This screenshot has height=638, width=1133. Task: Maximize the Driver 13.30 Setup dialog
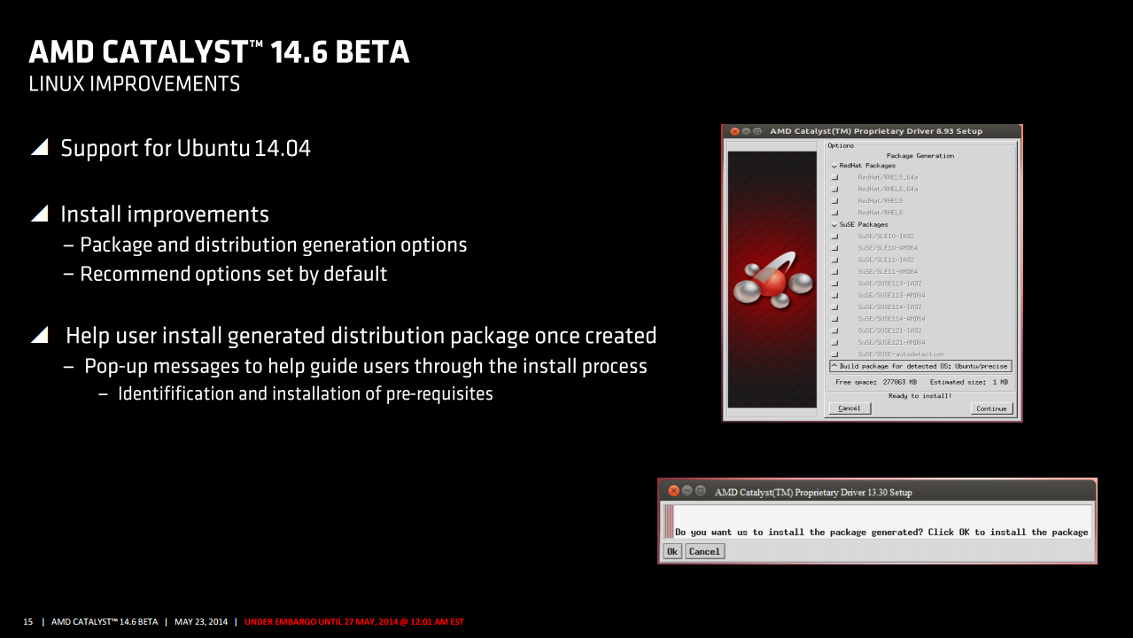click(701, 491)
